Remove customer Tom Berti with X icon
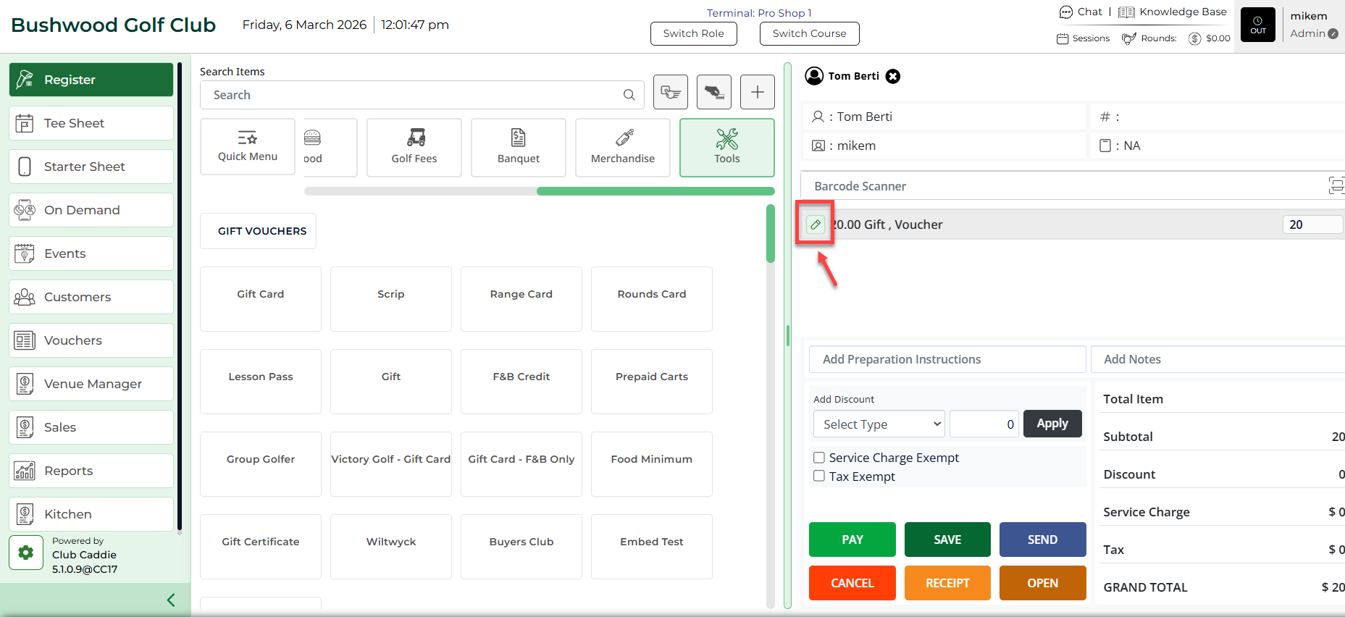This screenshot has height=617, width=1345. pyautogui.click(x=893, y=76)
